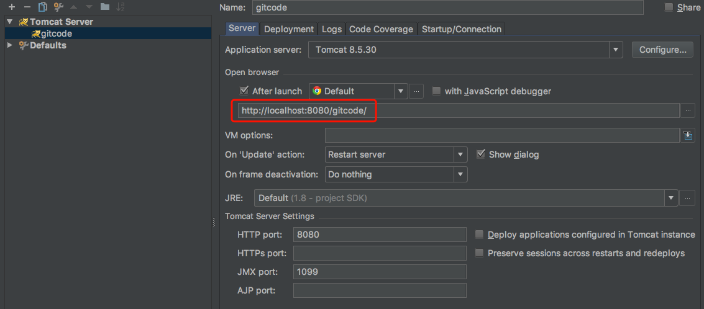704x309 pixels.
Task: Enable with JavaScript debugger
Action: point(436,91)
